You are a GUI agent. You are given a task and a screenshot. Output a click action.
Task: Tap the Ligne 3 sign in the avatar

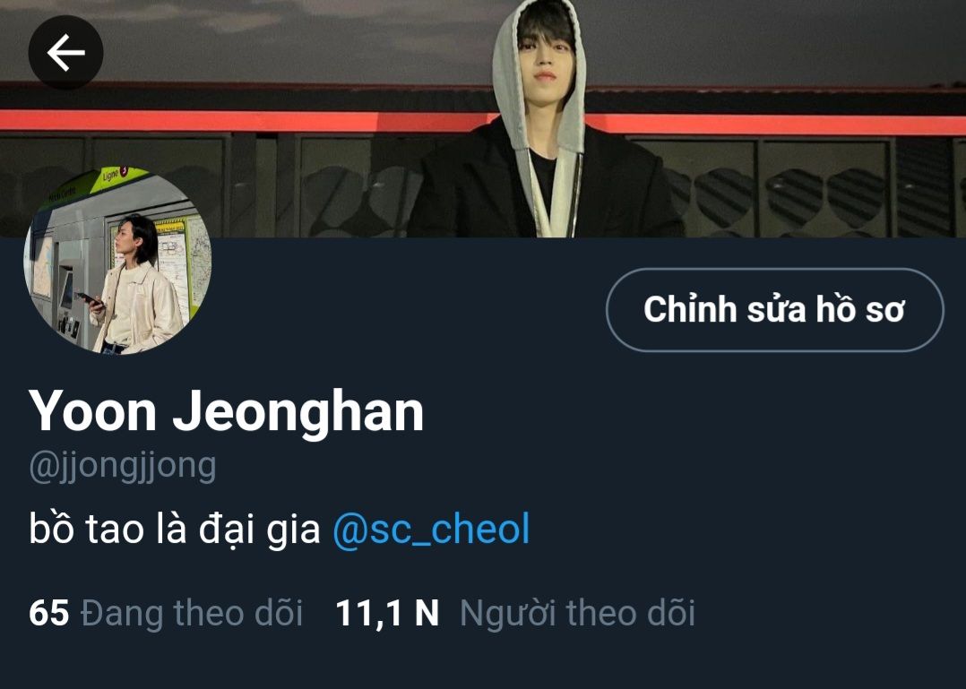coord(116,174)
